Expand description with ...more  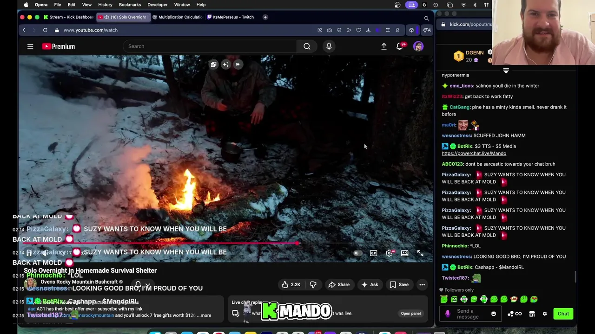tap(204, 315)
